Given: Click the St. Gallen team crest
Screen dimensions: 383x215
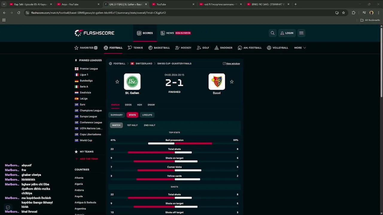Looking at the screenshot, I should point(132,82).
